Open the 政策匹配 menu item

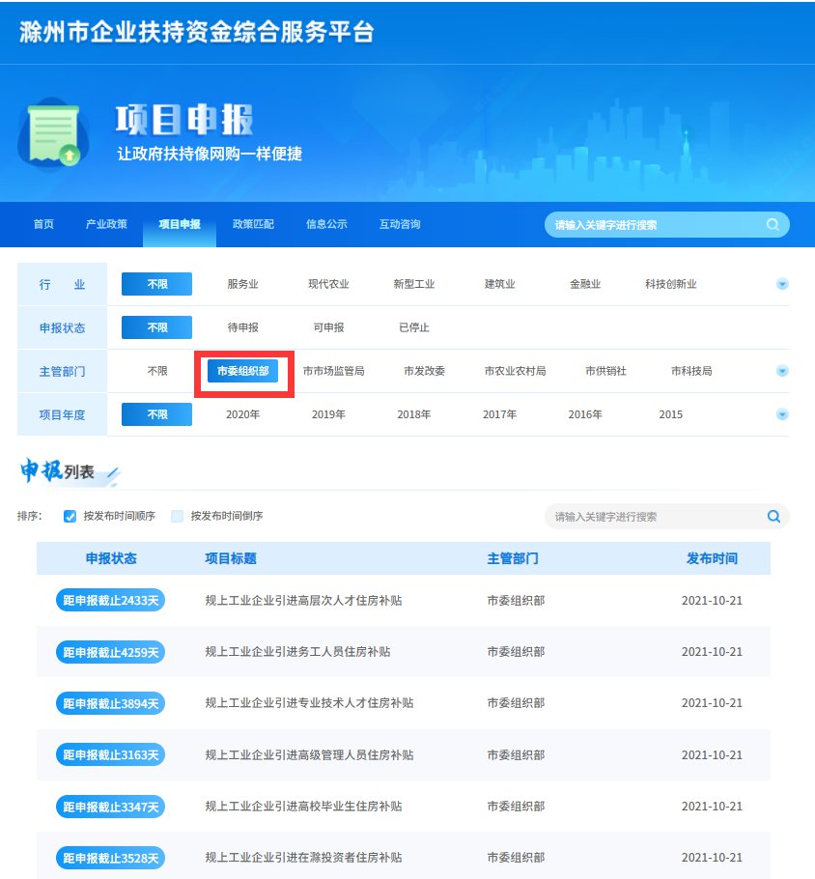255,224
